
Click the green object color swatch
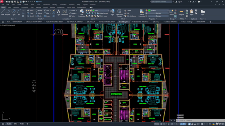[x=149, y=10]
